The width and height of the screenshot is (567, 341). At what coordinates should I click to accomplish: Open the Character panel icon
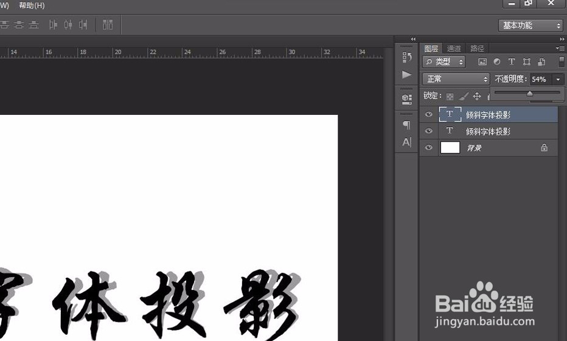(x=407, y=142)
